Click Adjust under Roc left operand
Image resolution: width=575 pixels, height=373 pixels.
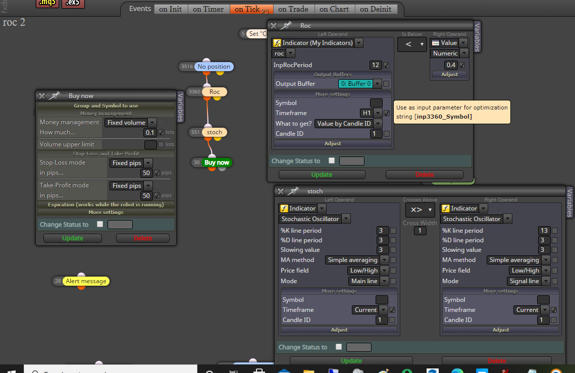tap(333, 144)
